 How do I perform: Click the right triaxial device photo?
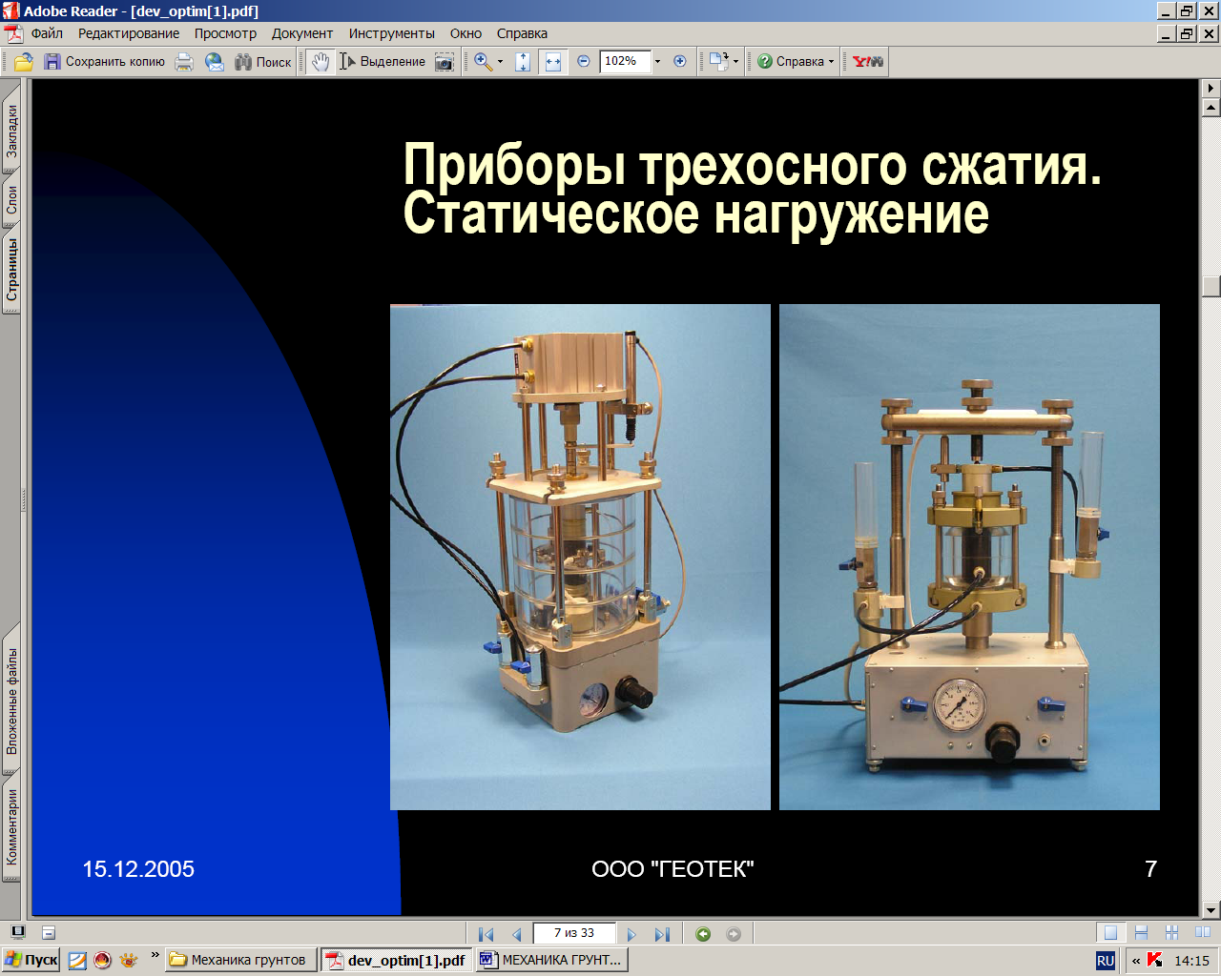coord(969,557)
